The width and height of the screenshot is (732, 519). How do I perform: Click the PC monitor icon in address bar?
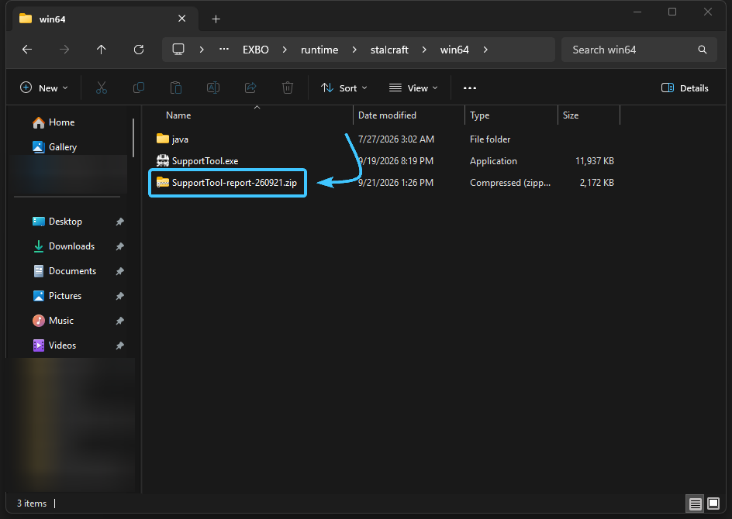(178, 50)
